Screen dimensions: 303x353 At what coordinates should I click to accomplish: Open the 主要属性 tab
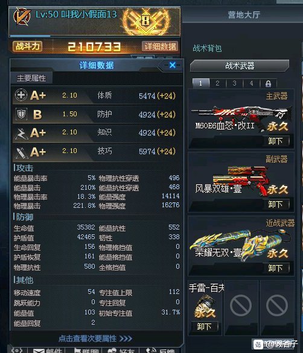pyautogui.click(x=31, y=78)
